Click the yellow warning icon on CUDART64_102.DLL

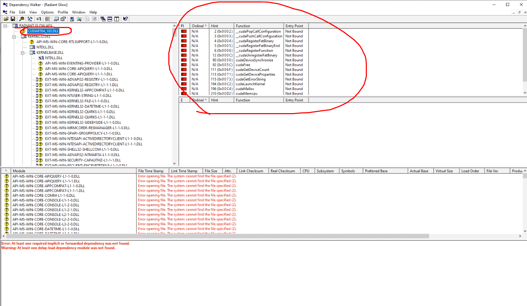[23, 31]
